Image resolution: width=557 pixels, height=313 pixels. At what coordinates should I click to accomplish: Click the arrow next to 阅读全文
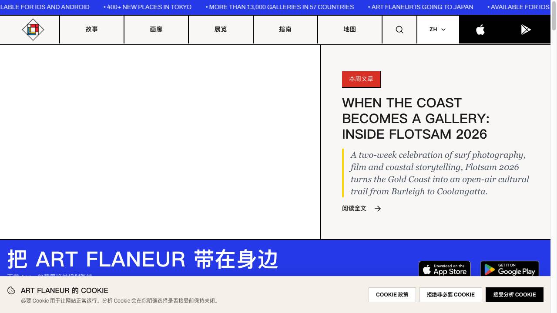pos(378,209)
